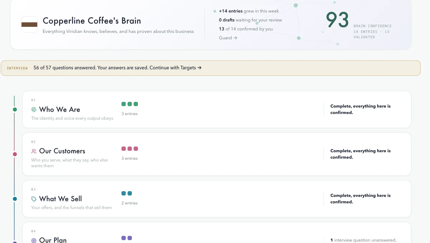The width and height of the screenshot is (430, 243).
Task: Click the first teal entry square in What We Sell
Action: 124,193
